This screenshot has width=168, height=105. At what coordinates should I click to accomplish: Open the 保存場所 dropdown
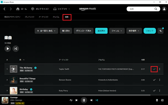(134, 31)
